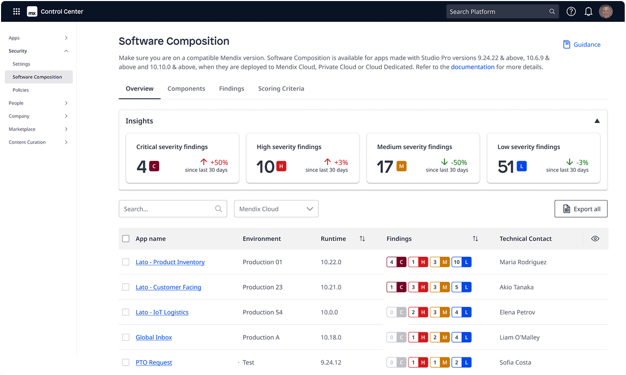
Task: Open the documentation link
Action: (473, 67)
